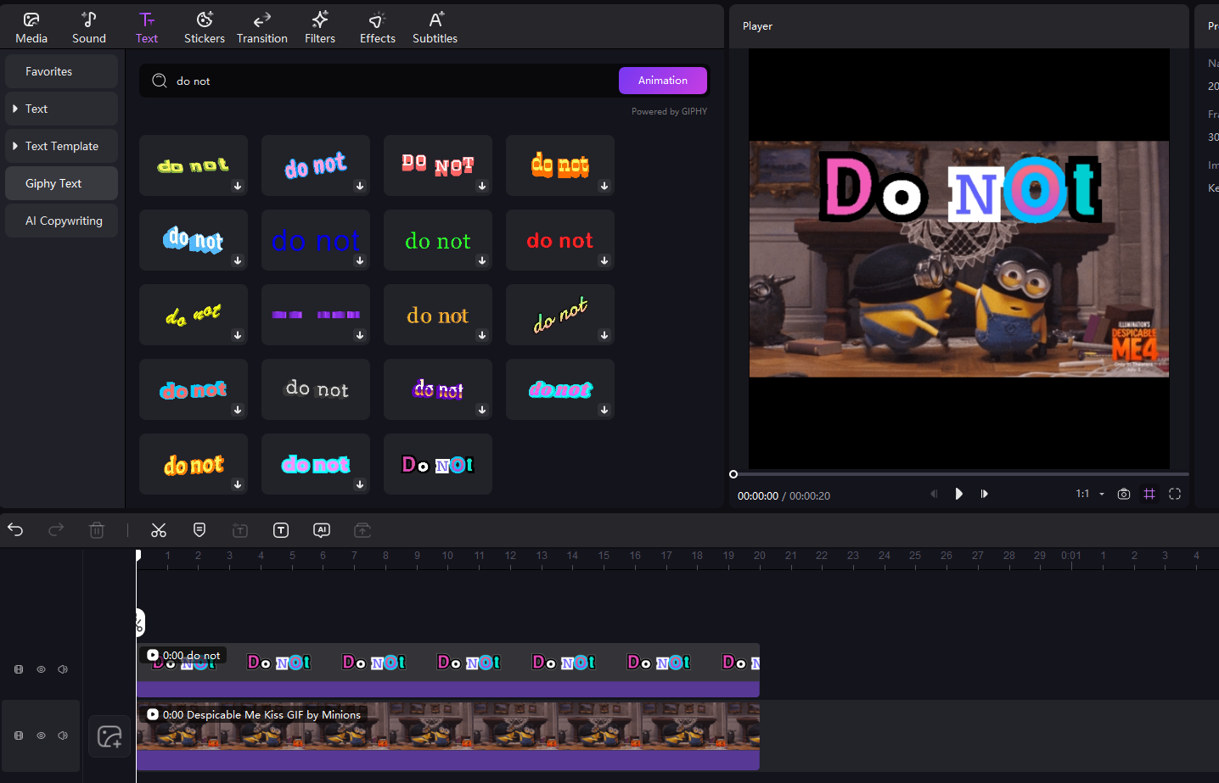Click the player progress bar handle
Screen dimensions: 1219x783
coord(733,474)
